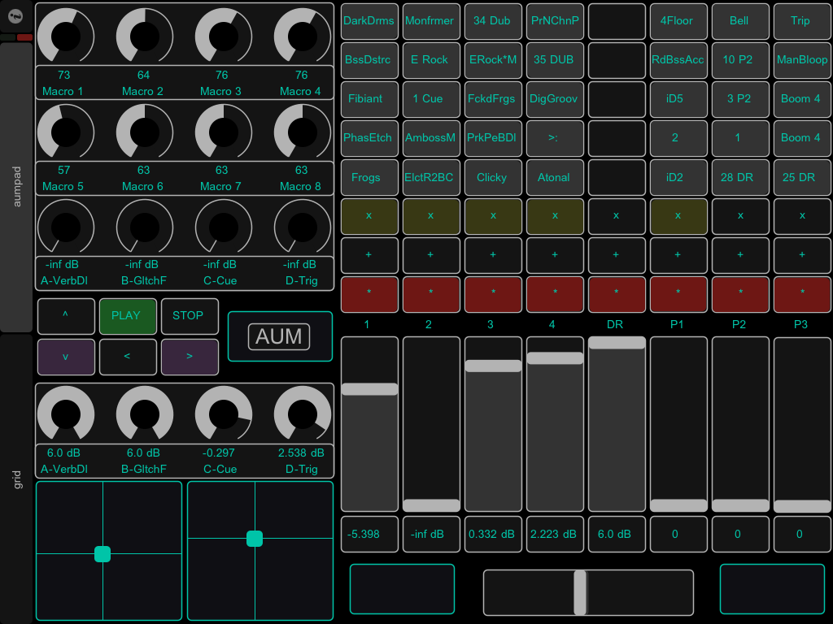Click the -inf dB C-Cue knob
Screen dimensions: 833x624
[x=224, y=227]
